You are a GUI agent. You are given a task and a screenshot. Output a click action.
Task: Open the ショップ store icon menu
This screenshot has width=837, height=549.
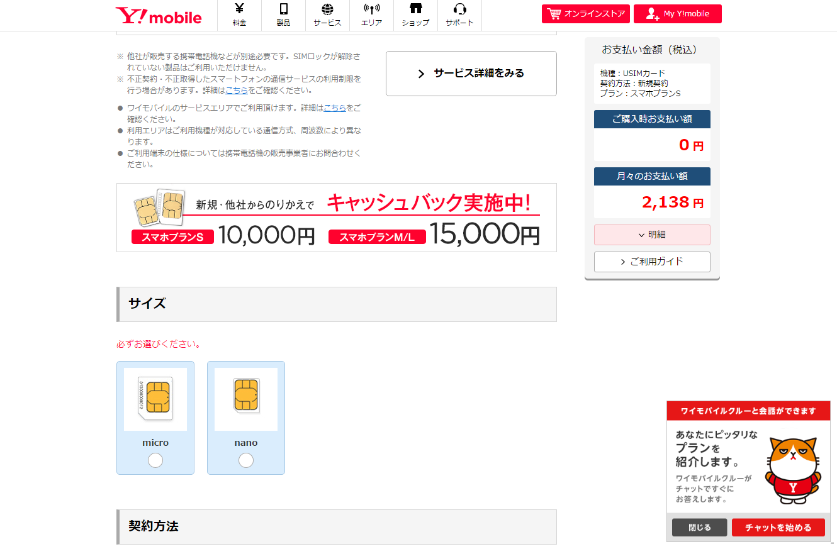[x=415, y=15]
